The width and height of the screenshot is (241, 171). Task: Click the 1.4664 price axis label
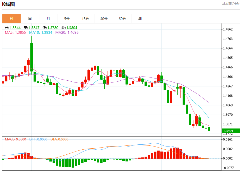(228, 48)
